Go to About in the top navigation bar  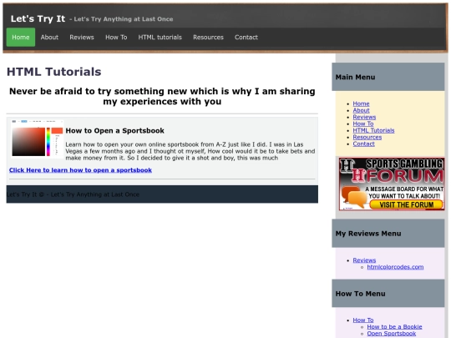coord(49,37)
